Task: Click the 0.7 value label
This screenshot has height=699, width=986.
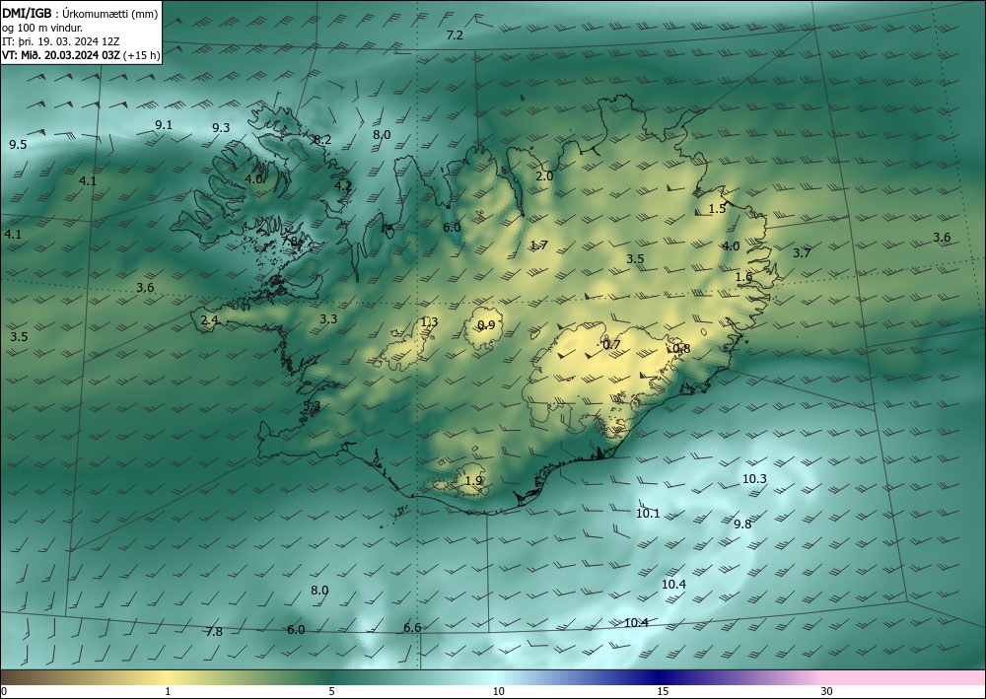Action: pyautogui.click(x=612, y=344)
